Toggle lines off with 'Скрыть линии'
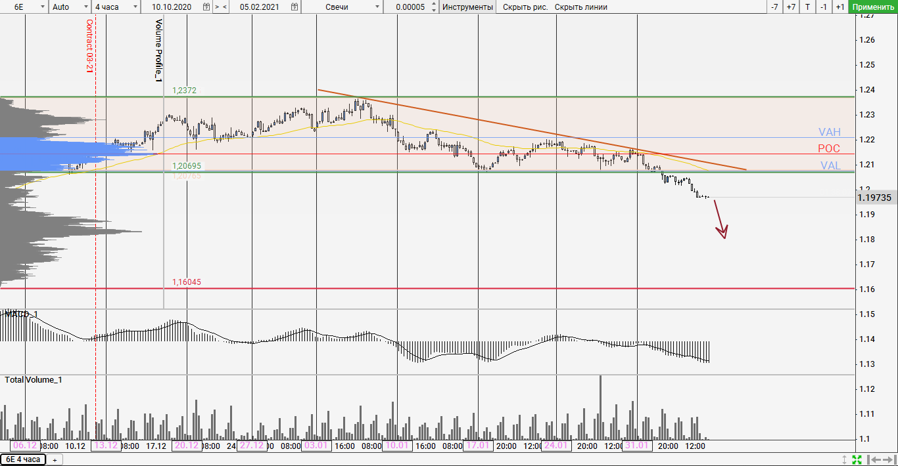This screenshot has width=898, height=466. tap(580, 7)
